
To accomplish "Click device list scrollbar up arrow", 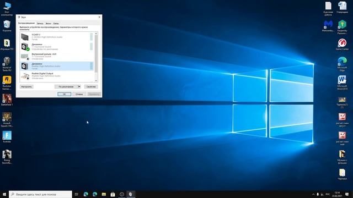I will click(96, 34).
